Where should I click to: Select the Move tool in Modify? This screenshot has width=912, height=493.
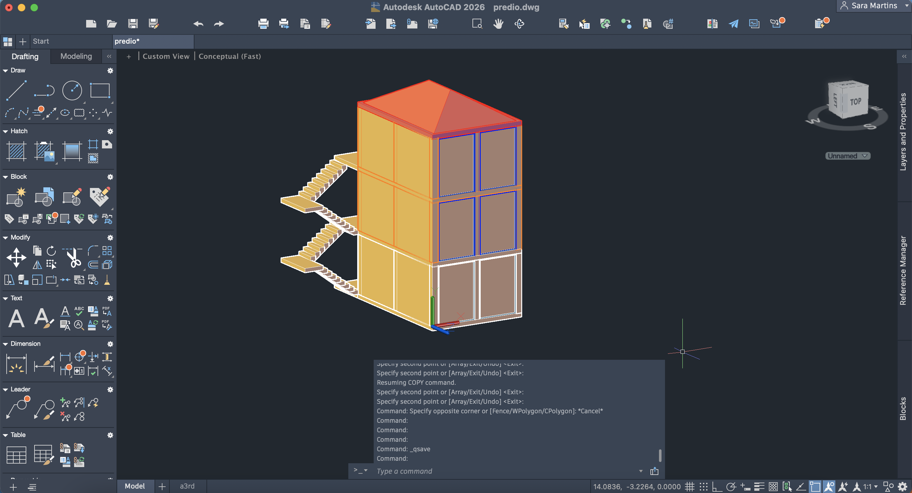click(16, 257)
